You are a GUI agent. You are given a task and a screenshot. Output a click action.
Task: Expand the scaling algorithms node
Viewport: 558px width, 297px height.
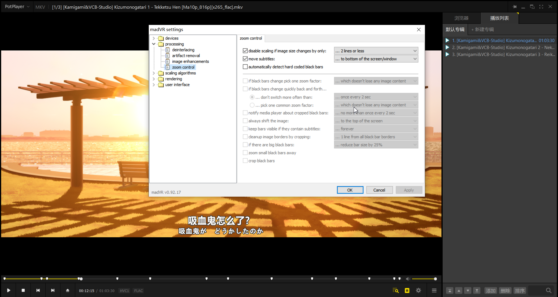154,73
